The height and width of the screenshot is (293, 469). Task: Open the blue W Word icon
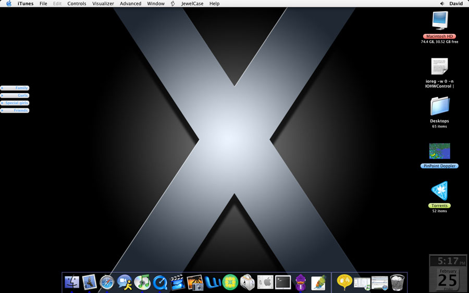[213, 283]
